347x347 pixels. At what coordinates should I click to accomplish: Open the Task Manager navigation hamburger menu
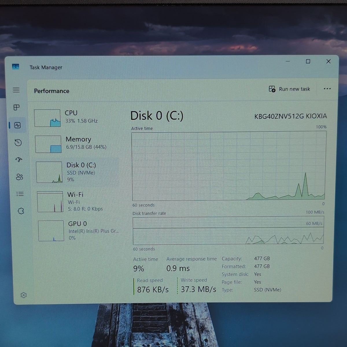pos(16,90)
